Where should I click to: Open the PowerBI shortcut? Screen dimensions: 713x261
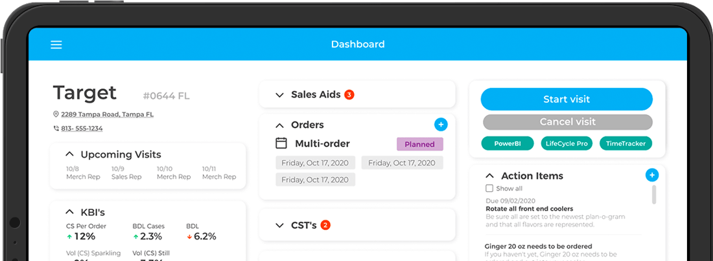pos(508,143)
